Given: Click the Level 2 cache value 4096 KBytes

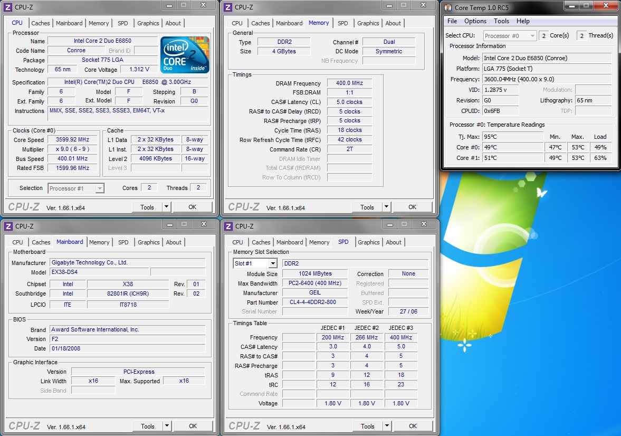Looking at the screenshot, I should coord(155,158).
